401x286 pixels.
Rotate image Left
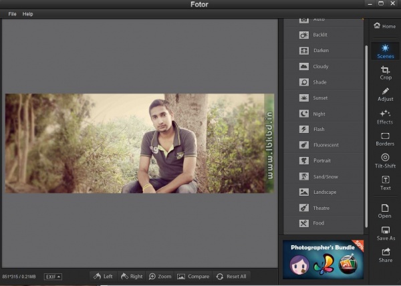(x=103, y=276)
